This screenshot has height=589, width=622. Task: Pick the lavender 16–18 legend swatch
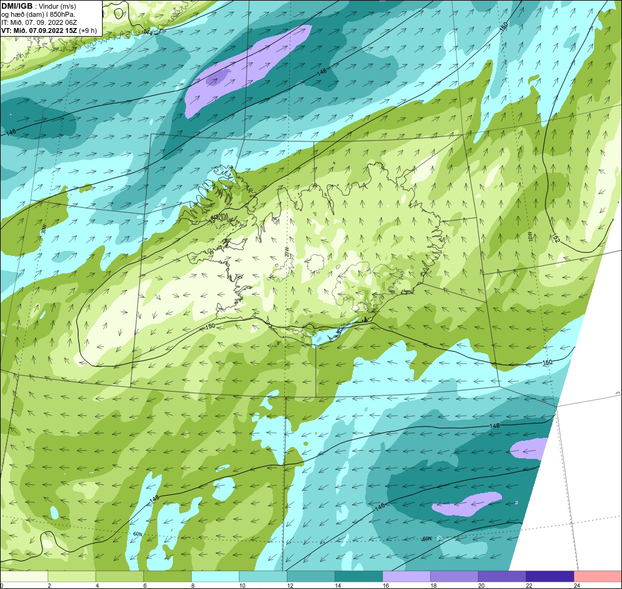pyautogui.click(x=406, y=576)
